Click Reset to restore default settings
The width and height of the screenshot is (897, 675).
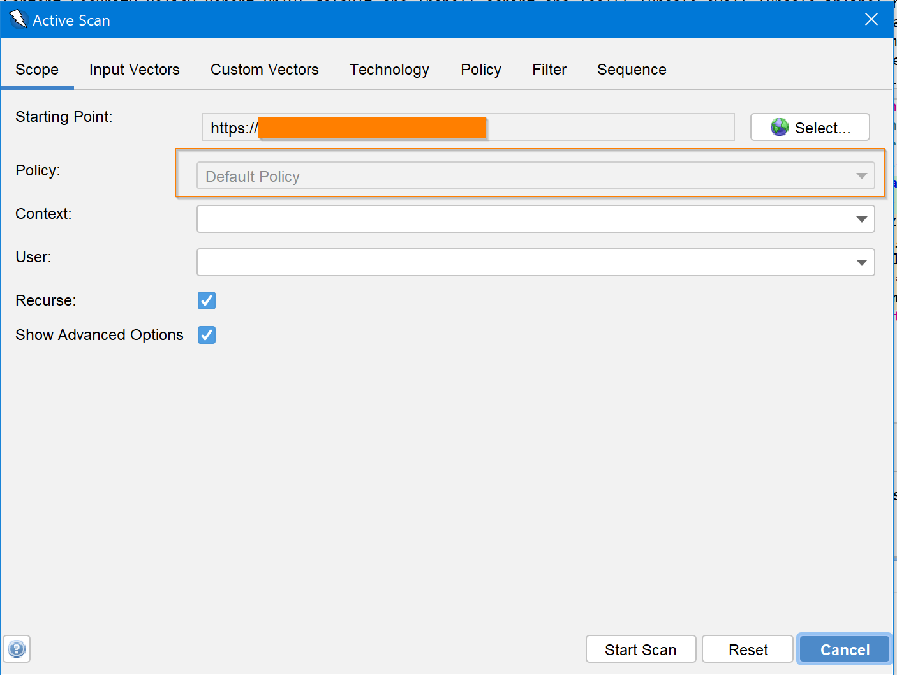[747, 649]
